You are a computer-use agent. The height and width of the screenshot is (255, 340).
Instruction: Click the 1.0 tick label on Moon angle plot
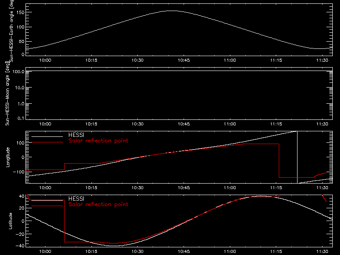[x=21, y=104]
